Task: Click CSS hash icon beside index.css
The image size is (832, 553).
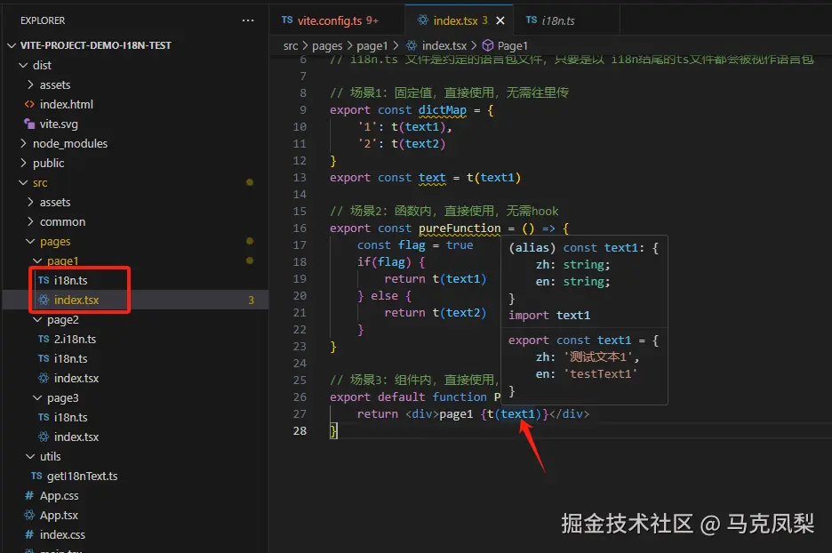Action: click(29, 534)
